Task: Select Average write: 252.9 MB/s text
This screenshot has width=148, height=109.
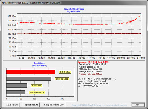Action: (x=90, y=74)
